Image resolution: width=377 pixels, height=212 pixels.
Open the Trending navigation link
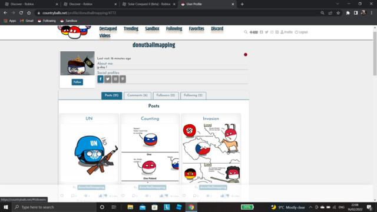(x=131, y=29)
